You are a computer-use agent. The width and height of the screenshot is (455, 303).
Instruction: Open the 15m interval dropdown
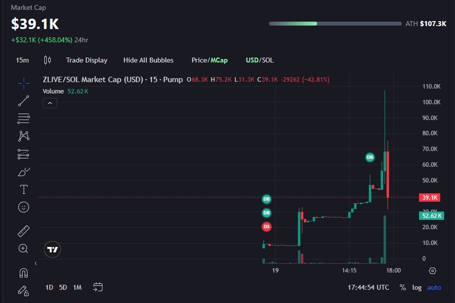22,60
